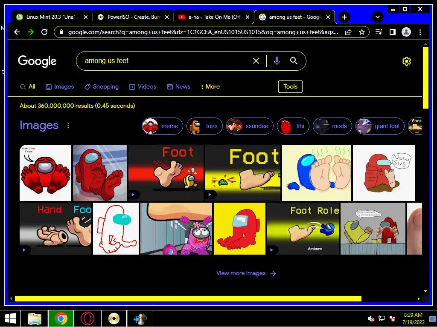Screen dimensions: 437x327
Task: Click the yellow vertical scrollbar thumb
Action: pyautogui.click(x=425, y=78)
